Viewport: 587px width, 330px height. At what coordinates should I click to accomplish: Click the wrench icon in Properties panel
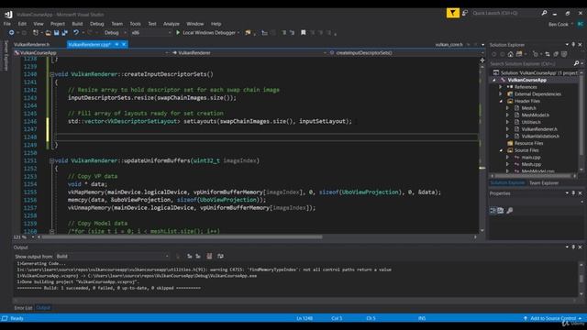click(510, 211)
